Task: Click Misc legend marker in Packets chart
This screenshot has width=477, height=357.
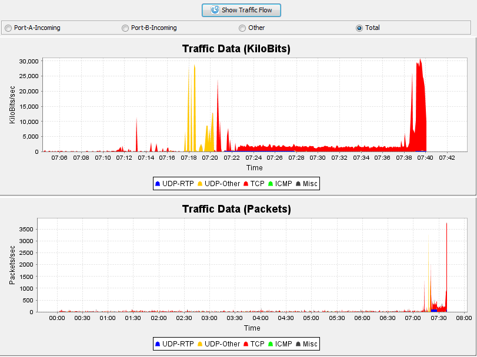Action: [x=298, y=344]
